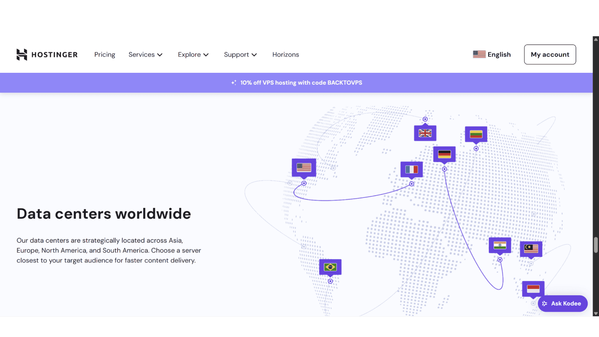Expand the Support dropdown menu
Screen dimensions: 599x337
click(x=240, y=55)
